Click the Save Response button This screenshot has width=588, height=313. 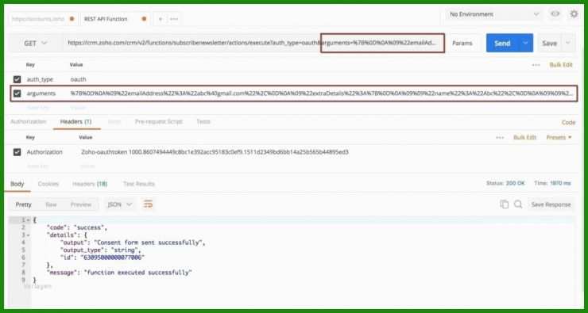[551, 204]
